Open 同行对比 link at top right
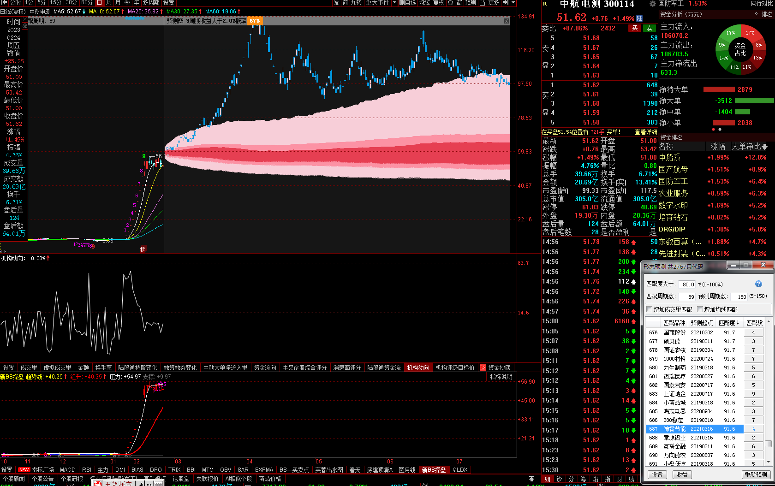The height and width of the screenshot is (486, 775). point(761,4)
